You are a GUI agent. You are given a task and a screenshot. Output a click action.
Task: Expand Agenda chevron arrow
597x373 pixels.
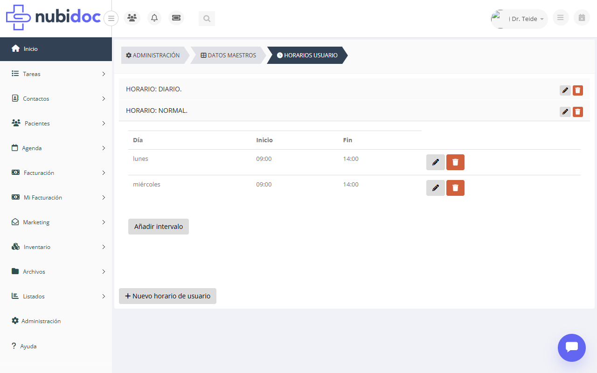104,148
